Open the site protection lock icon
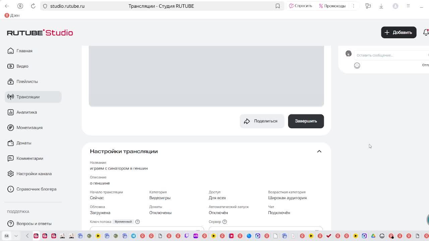 click(x=45, y=6)
